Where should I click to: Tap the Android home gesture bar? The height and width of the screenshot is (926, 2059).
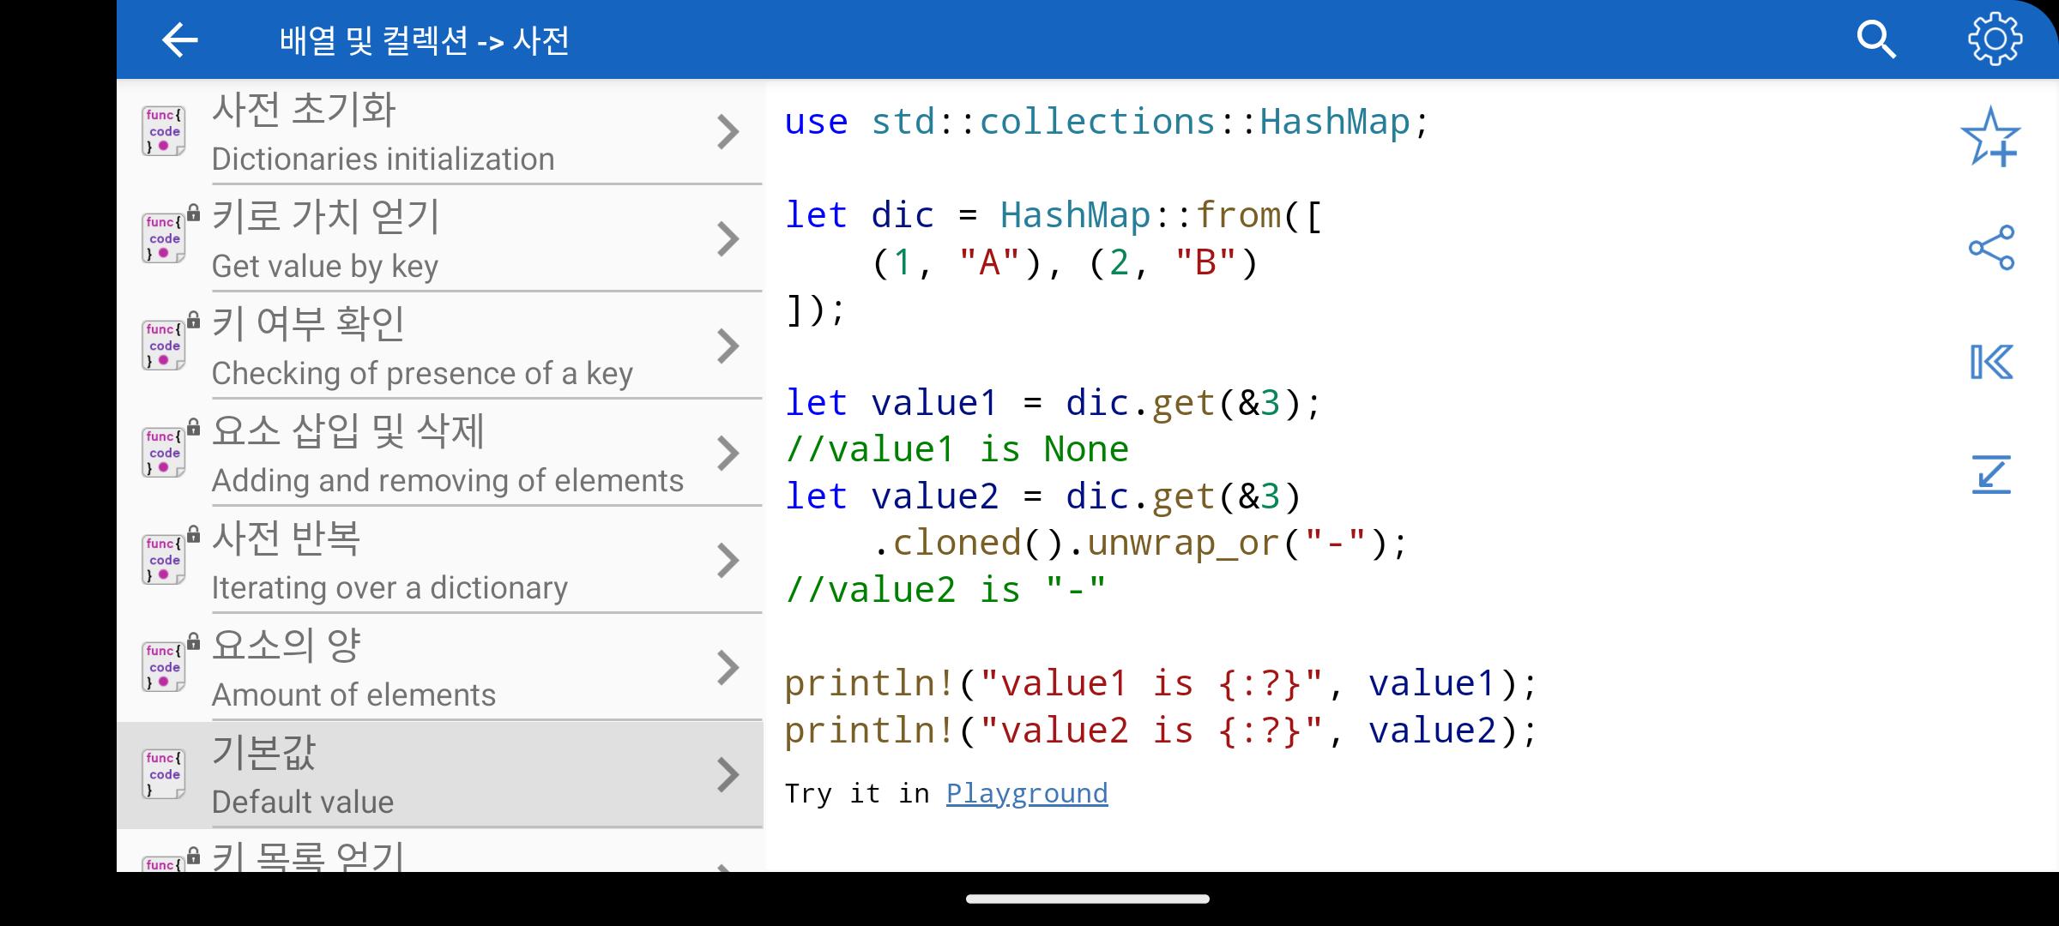(x=1087, y=899)
